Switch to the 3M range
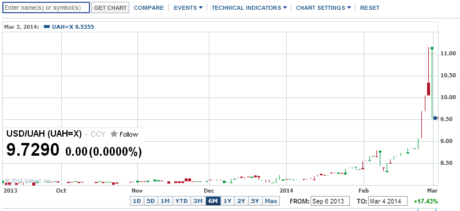Viewport: 460px width, 211px height. click(198, 201)
